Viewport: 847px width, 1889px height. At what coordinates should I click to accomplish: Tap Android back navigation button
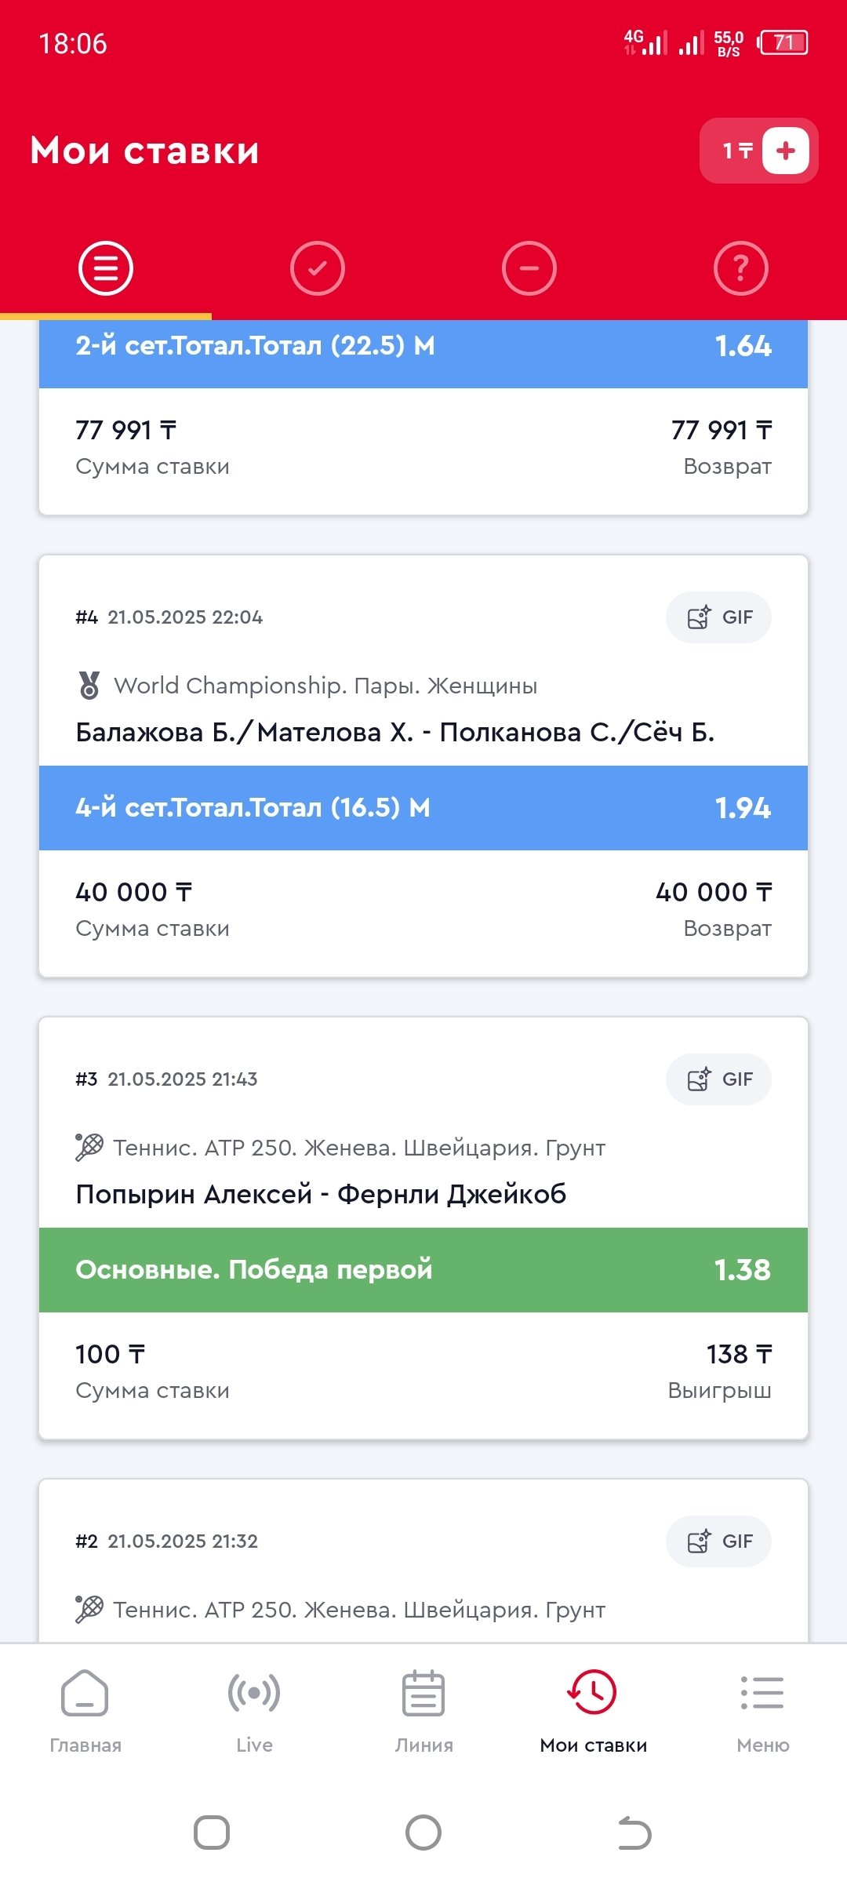coord(634,1833)
